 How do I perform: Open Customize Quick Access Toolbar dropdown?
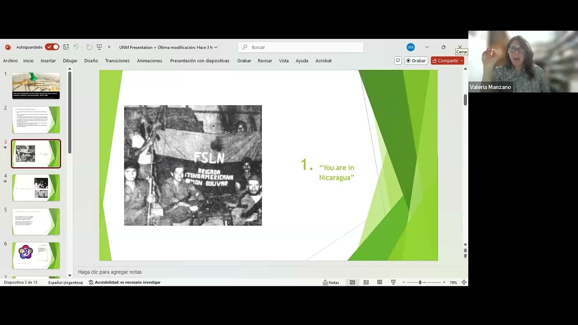[x=109, y=47]
